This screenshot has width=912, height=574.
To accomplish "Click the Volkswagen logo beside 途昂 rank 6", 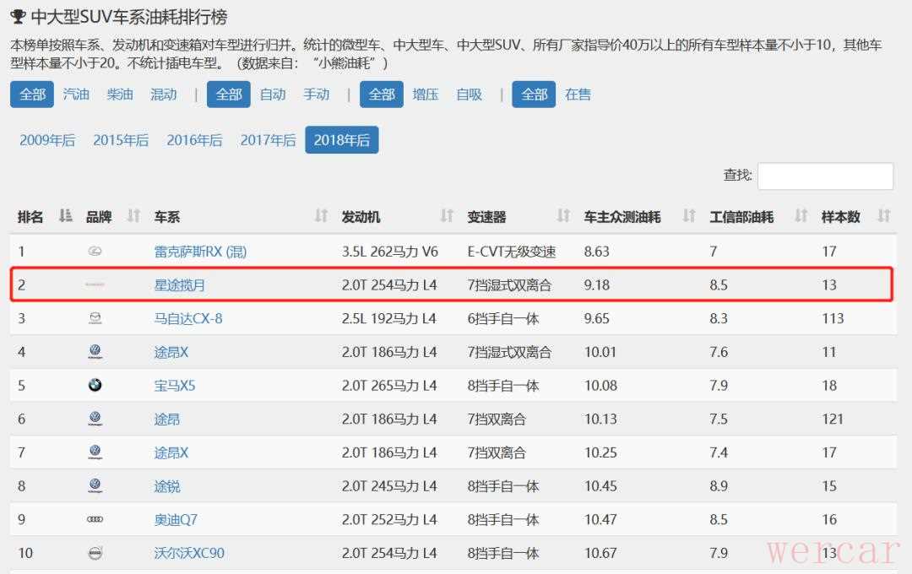I will click(x=95, y=419).
